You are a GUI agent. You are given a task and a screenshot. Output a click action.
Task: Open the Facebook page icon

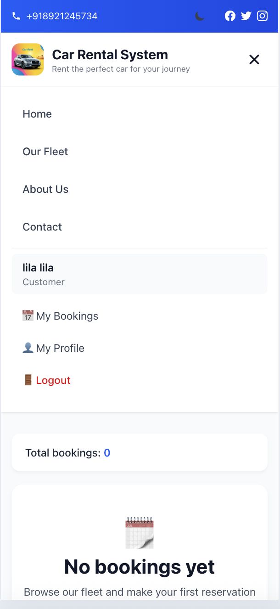click(x=230, y=16)
